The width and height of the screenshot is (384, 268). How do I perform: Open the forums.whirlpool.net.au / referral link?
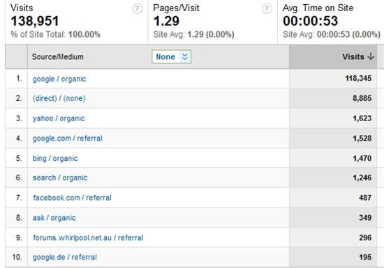tap(88, 238)
